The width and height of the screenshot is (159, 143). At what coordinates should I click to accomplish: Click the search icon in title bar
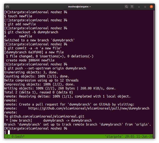coord(126,6)
